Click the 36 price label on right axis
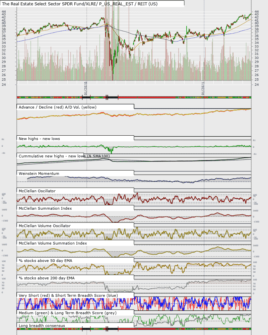Screen dimensions: 268x335 pos(257,36)
